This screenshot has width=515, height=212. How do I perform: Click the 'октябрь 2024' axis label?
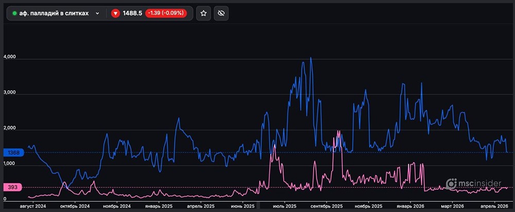73,206
